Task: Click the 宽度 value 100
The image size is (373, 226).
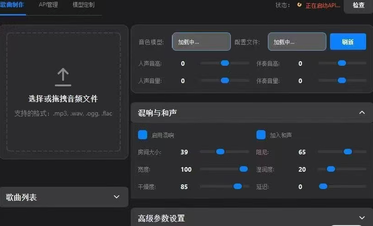Action: point(186,169)
